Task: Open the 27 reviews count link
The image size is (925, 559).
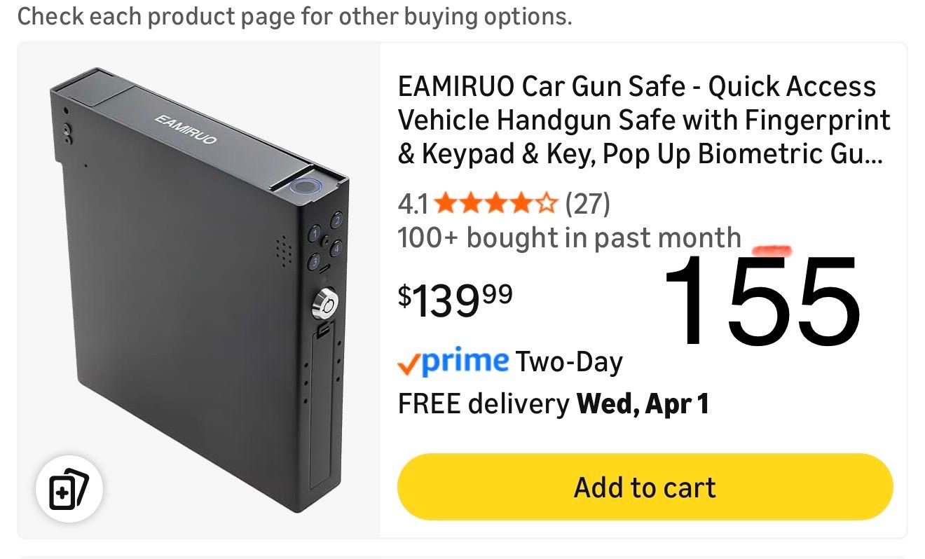Action: [x=587, y=205]
